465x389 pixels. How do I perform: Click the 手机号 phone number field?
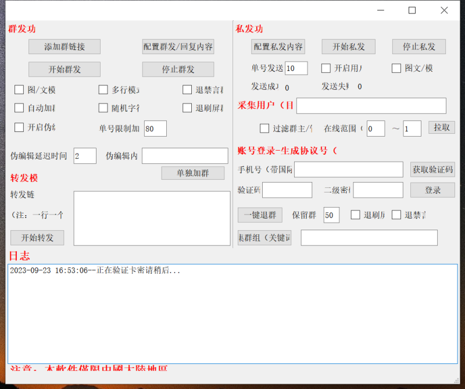click(348, 169)
